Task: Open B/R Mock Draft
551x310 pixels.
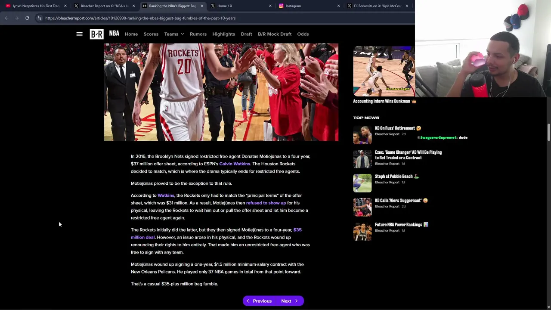Action: tap(275, 34)
